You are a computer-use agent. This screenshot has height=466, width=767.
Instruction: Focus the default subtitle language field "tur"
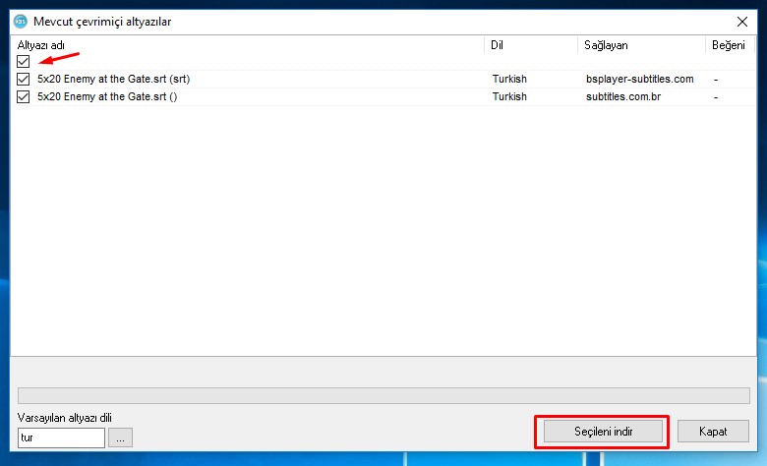click(61, 437)
